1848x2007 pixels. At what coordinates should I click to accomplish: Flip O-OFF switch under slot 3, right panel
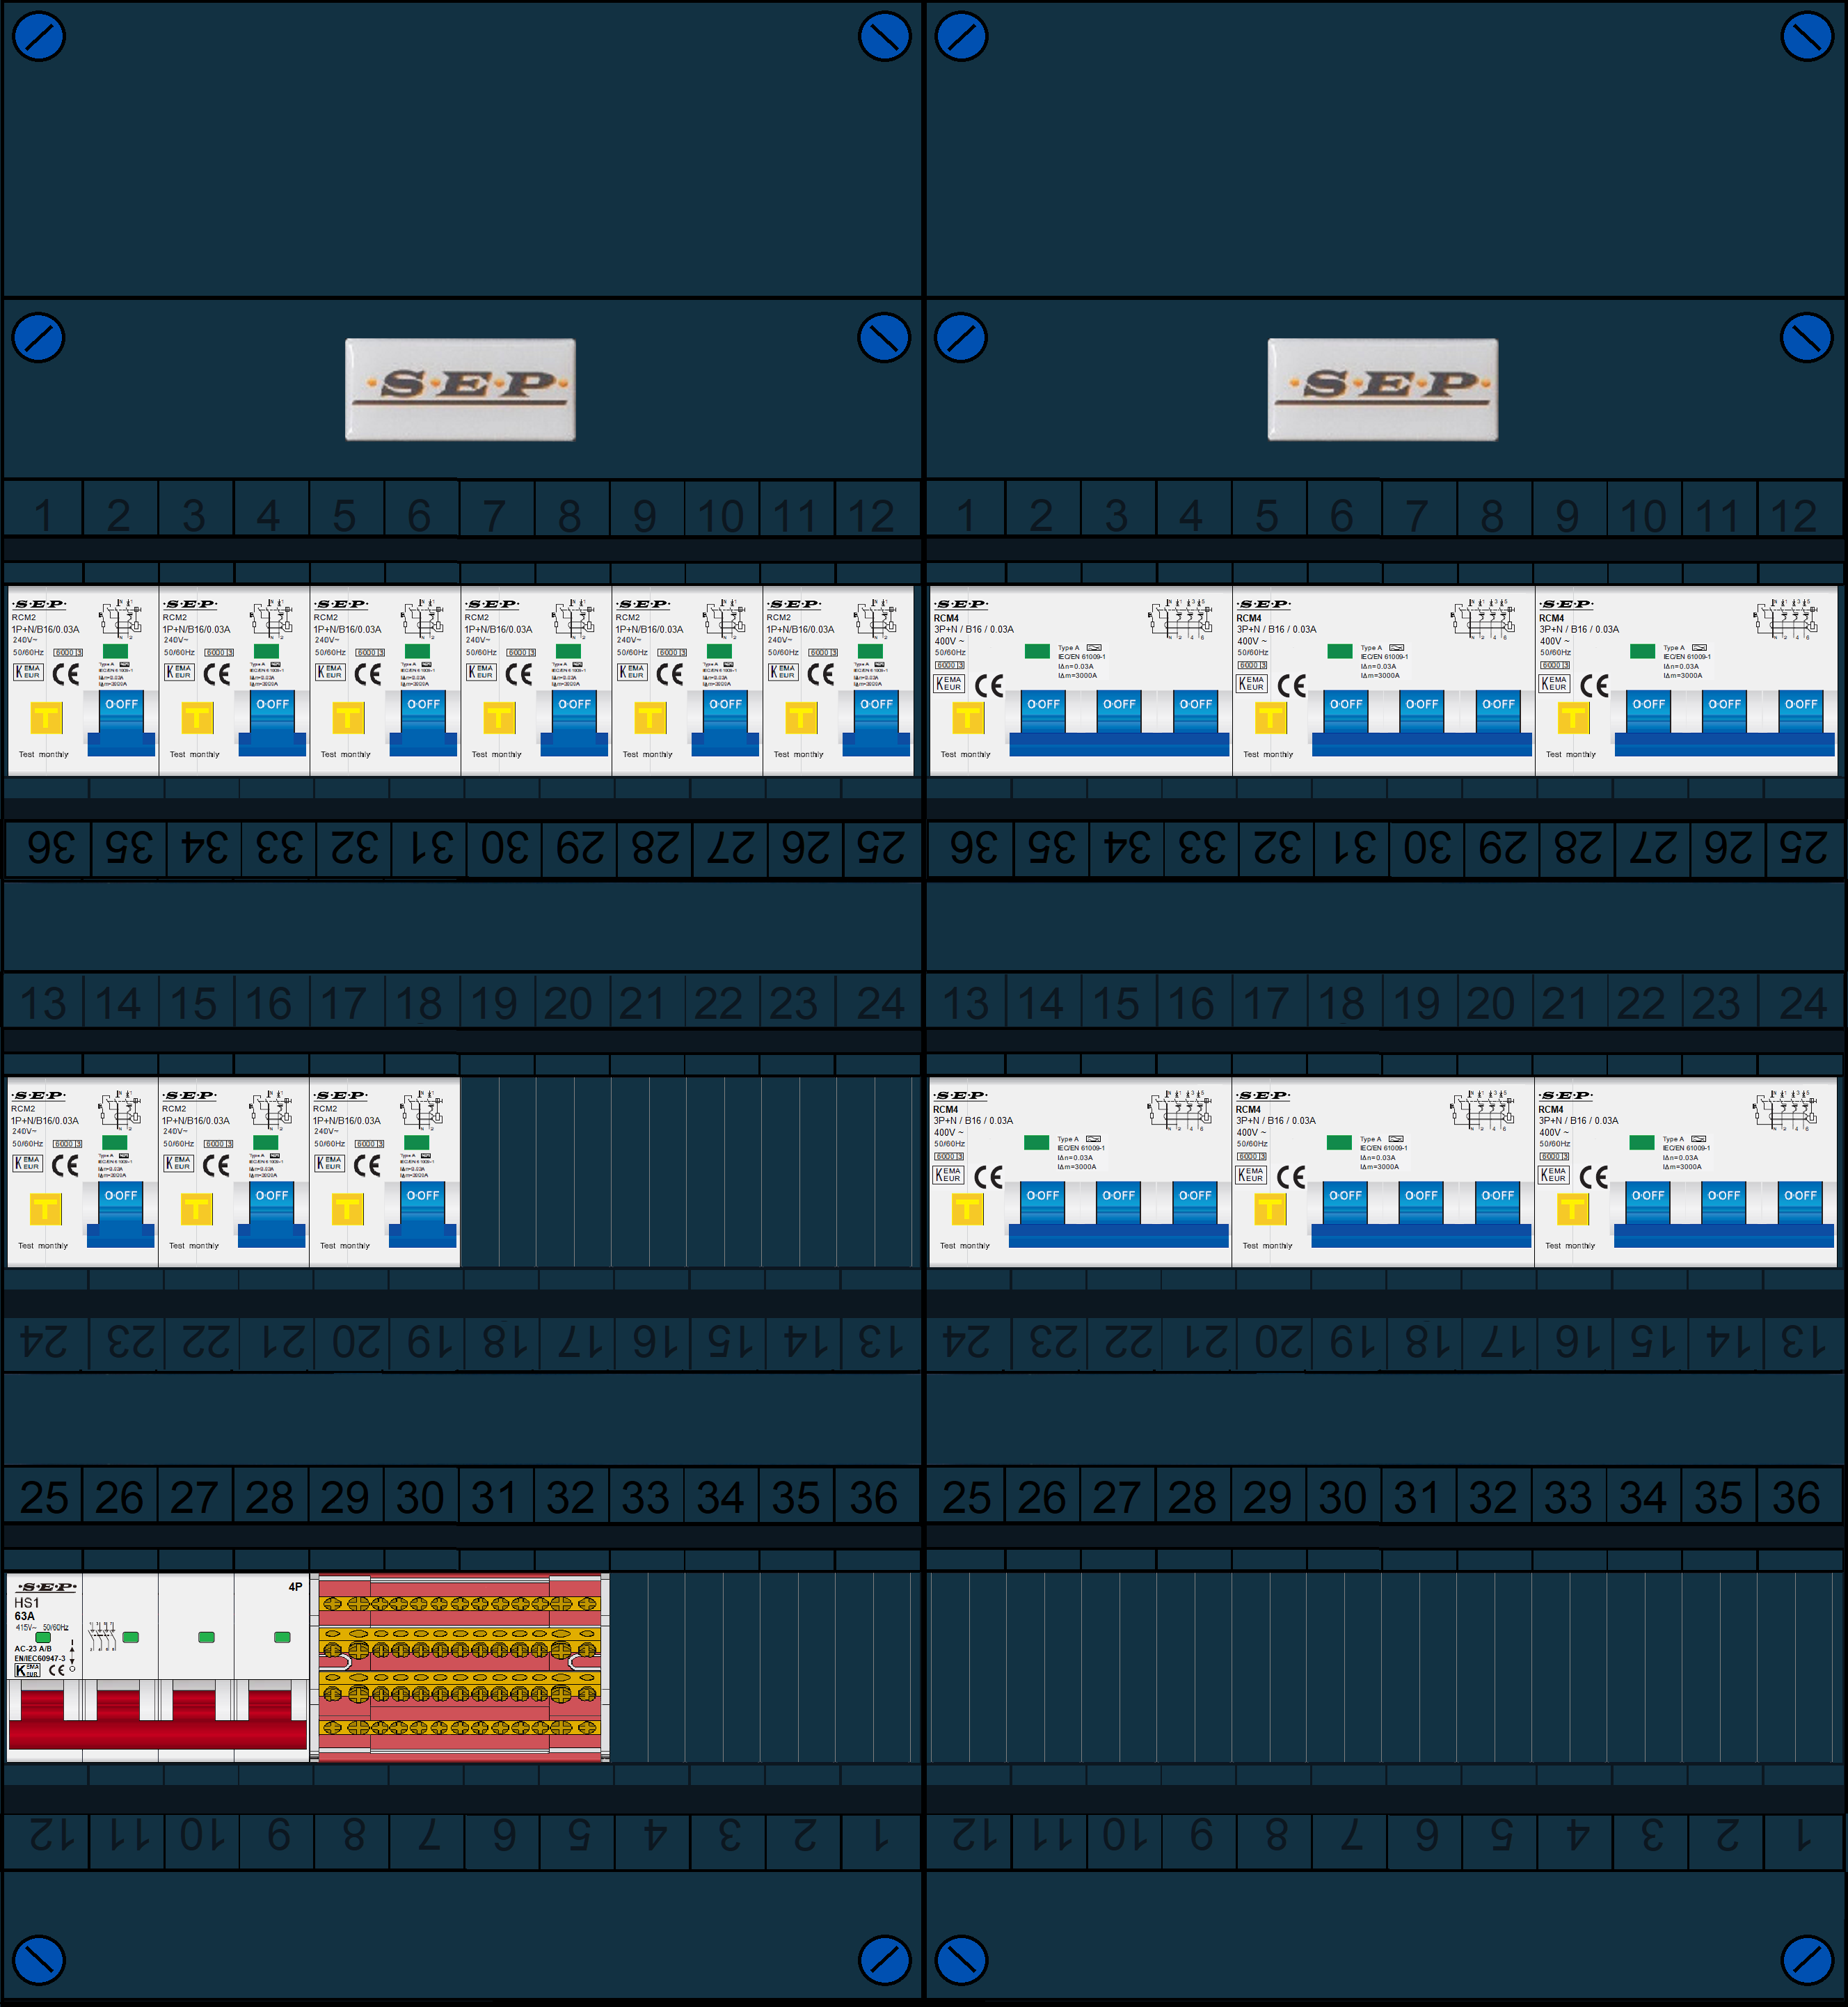[x=1119, y=712]
